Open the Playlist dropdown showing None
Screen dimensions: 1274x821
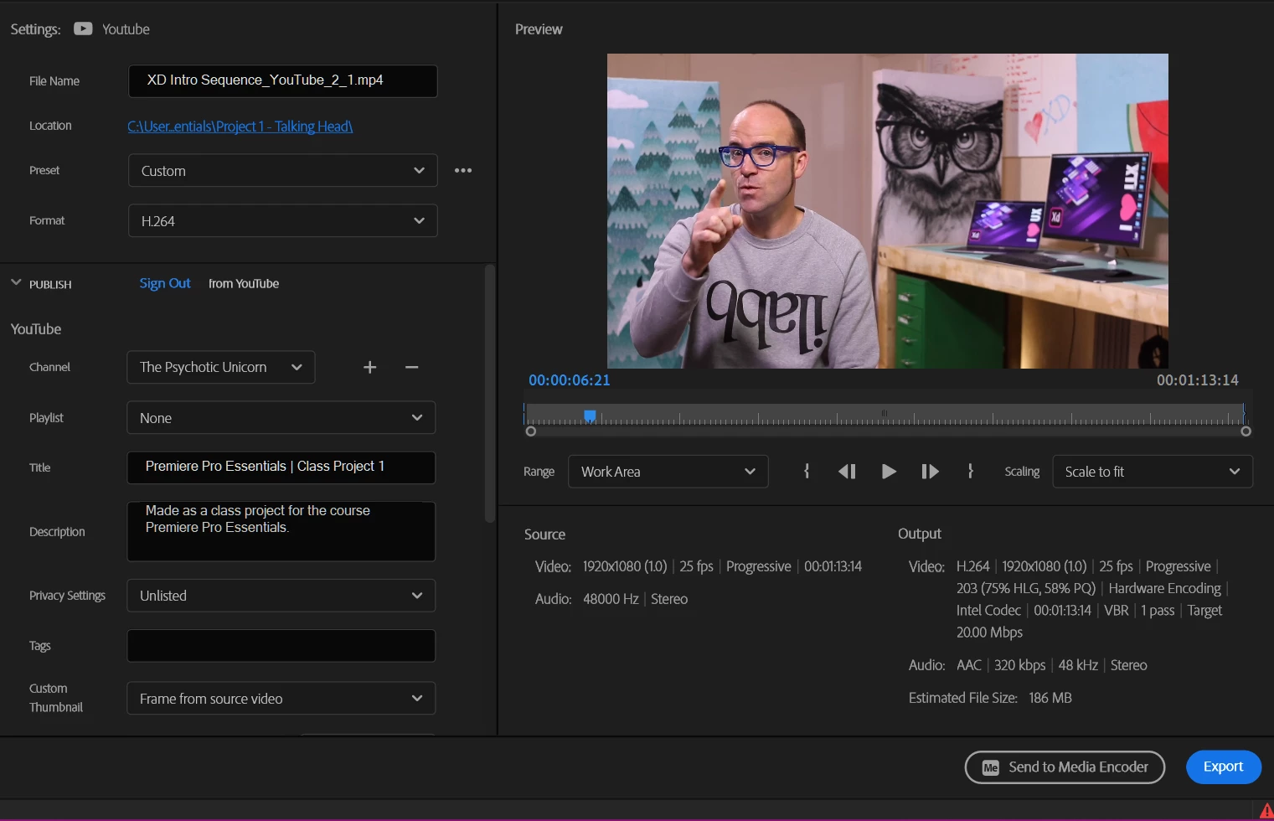coord(281,417)
